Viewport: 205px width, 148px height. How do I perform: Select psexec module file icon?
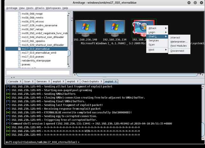coord(19,64)
